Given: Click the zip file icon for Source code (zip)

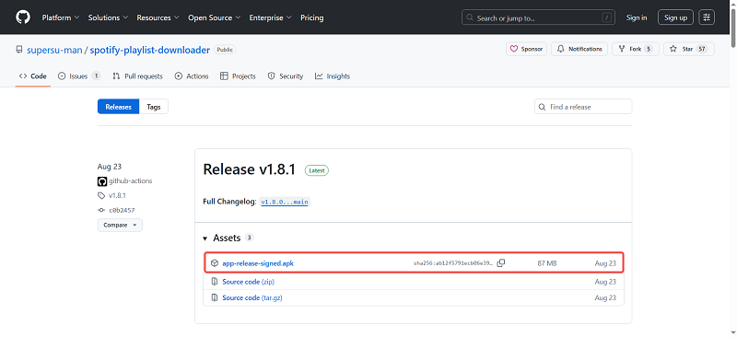Looking at the screenshot, I should pos(215,282).
